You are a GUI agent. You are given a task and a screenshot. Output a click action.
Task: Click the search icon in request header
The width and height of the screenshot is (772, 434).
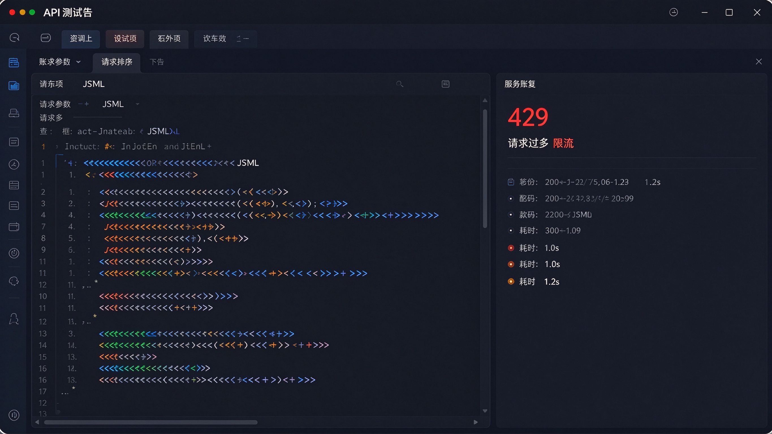[x=400, y=84]
